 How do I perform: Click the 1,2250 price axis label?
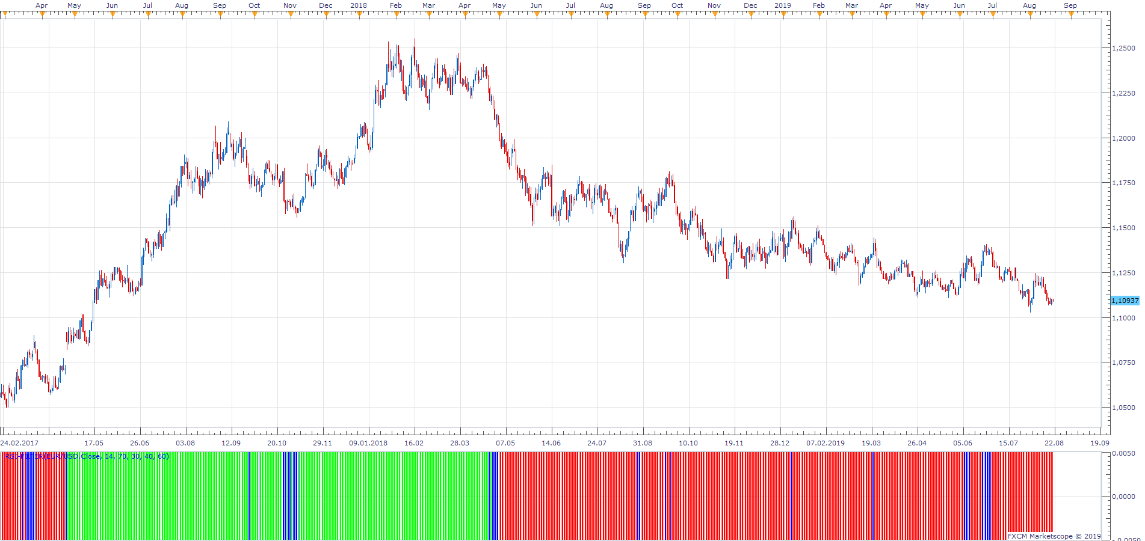[1125, 93]
